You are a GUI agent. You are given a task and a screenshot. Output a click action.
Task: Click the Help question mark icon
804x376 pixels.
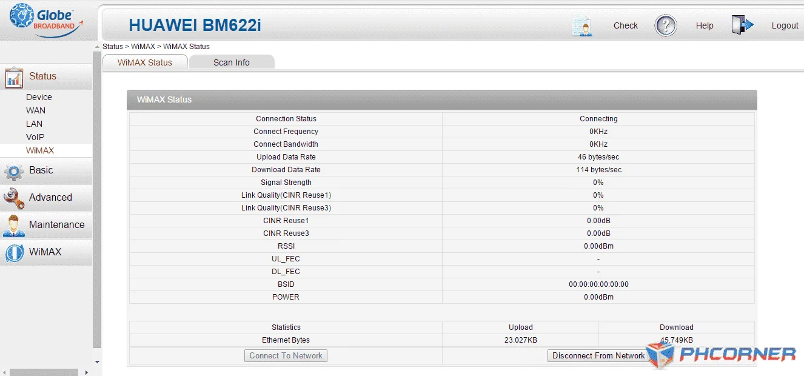coord(665,25)
